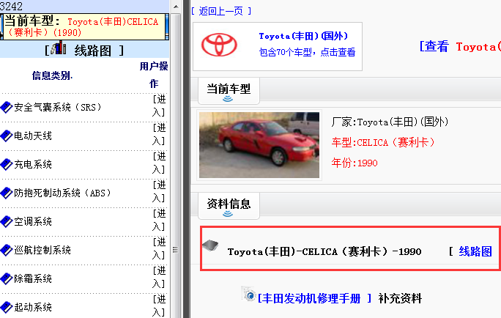
Task: Click the 线路图 panel heading text
Action: (x=93, y=51)
